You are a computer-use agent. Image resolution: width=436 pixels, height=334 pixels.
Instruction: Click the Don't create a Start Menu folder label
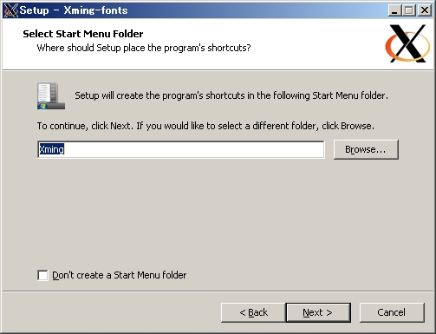point(120,275)
